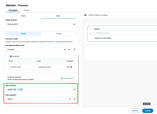Remove the caption tag from Dato a mostrar
157x114 pixels.
click(15, 89)
